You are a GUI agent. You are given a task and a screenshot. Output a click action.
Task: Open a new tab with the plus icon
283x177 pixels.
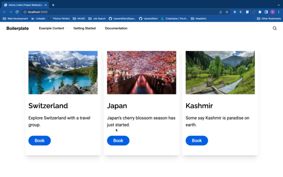(x=53, y=5)
